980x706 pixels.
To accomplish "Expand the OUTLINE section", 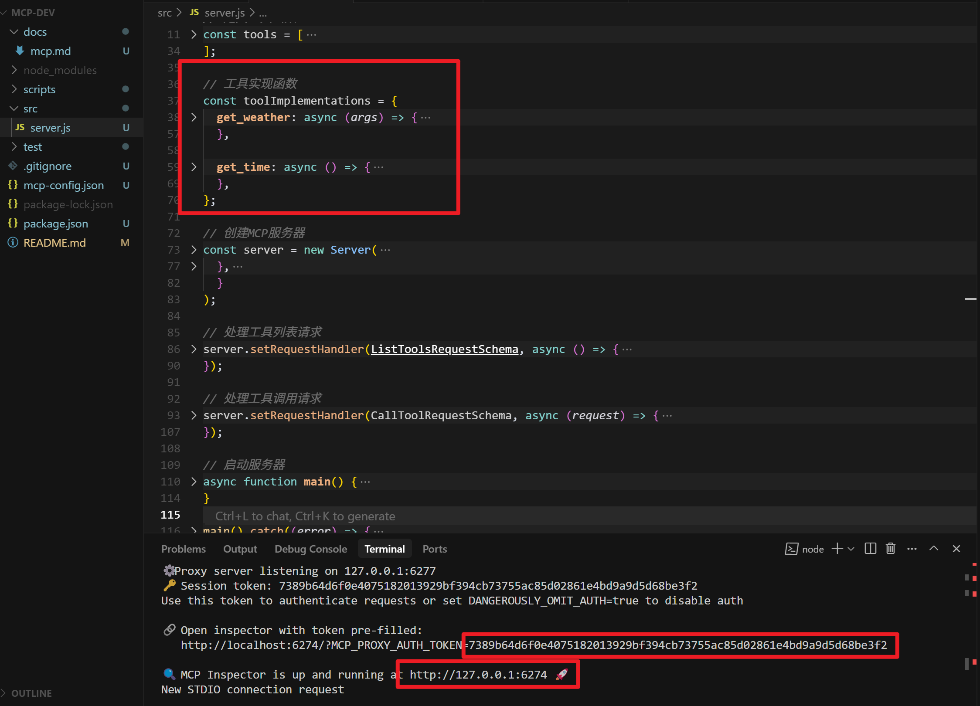I will 31,693.
